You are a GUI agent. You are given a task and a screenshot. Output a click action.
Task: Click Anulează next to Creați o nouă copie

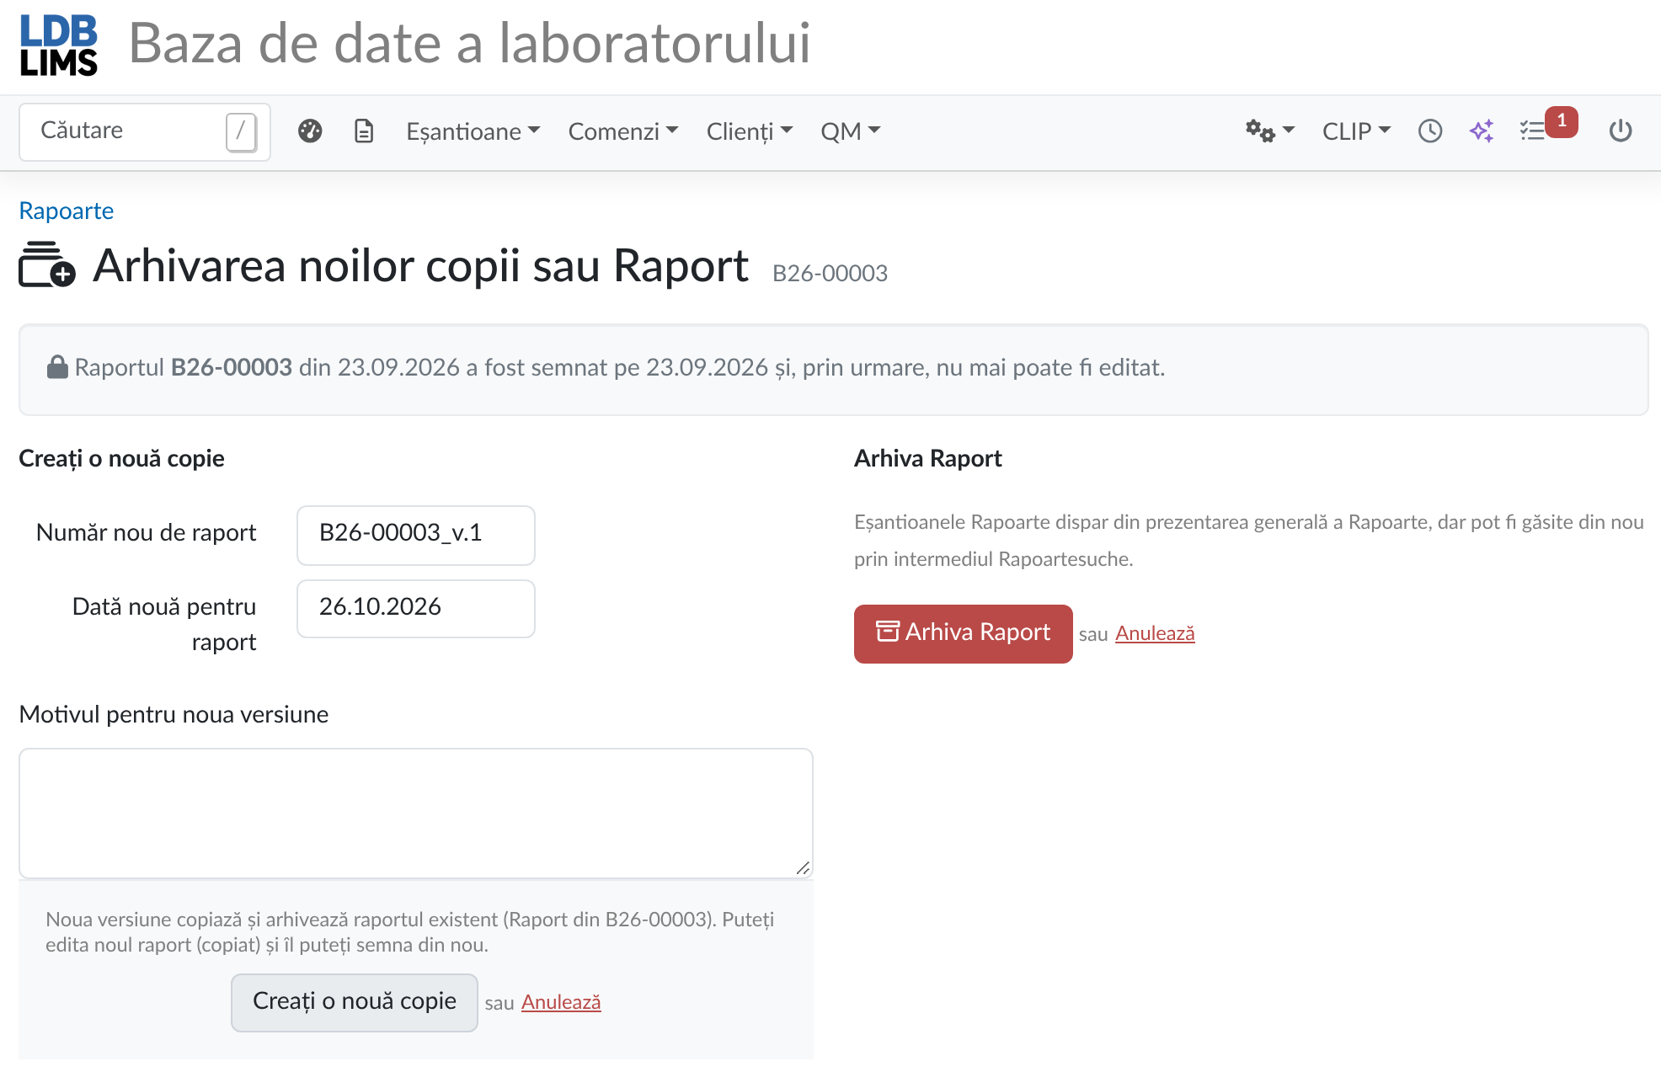point(561,1002)
